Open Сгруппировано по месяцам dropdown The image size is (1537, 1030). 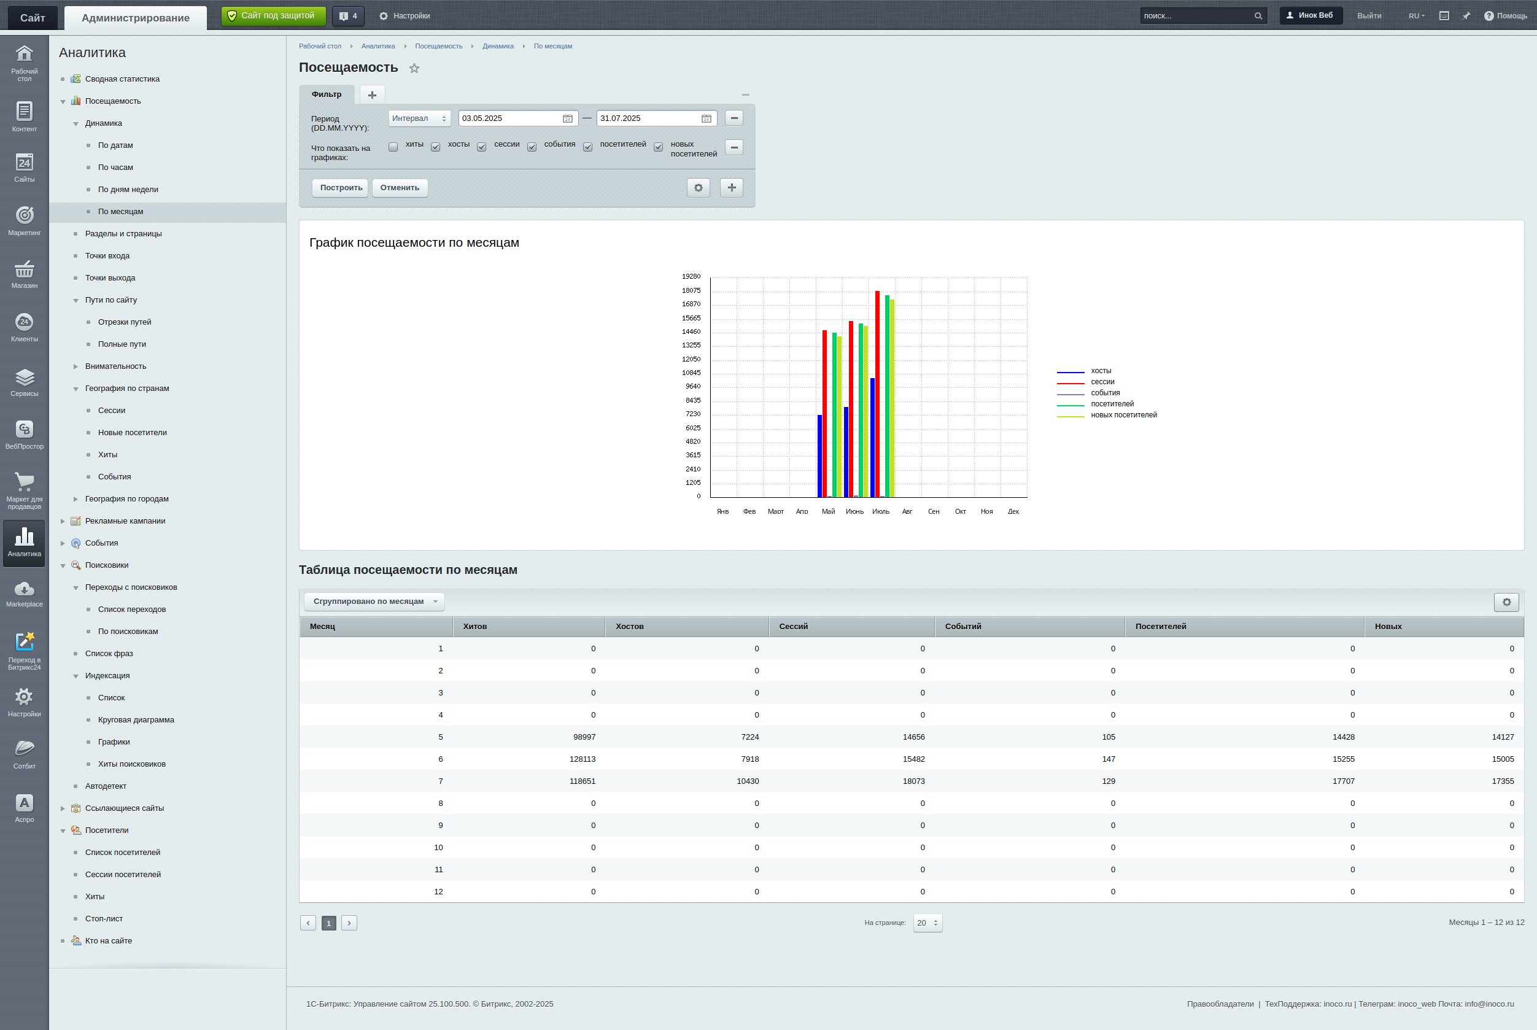point(374,602)
